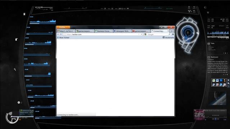Open launcher settings wrench icon

[229, 83]
